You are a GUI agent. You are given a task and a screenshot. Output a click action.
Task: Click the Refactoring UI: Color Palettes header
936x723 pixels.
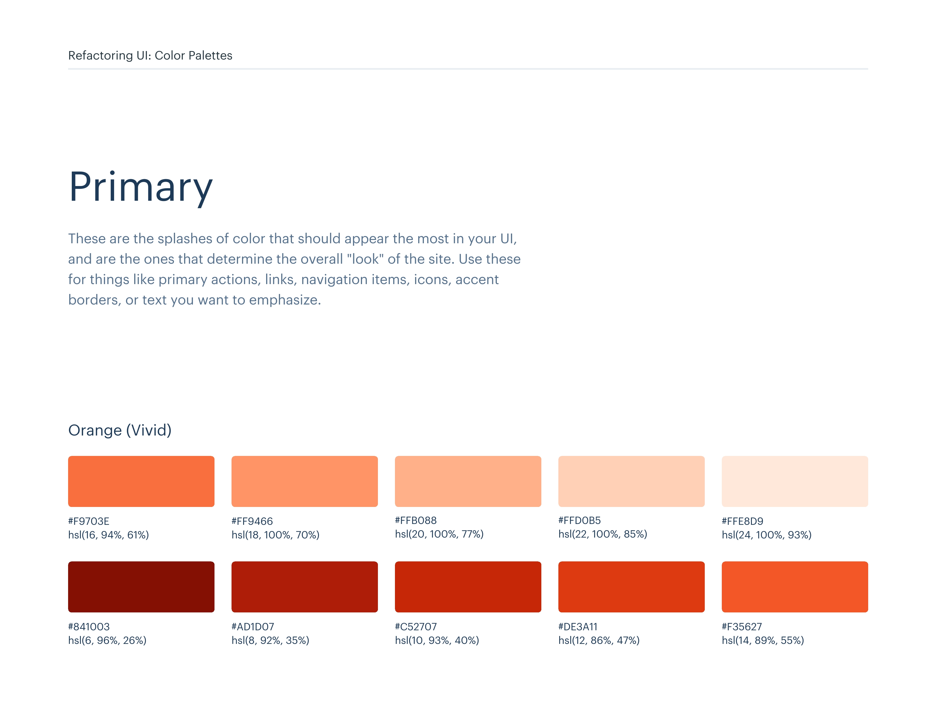point(150,55)
